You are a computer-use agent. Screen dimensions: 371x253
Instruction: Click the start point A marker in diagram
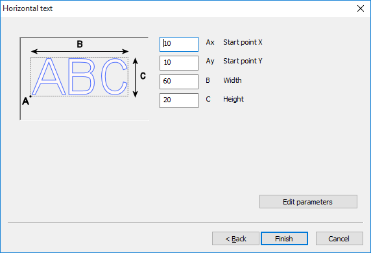pyautogui.click(x=30, y=96)
